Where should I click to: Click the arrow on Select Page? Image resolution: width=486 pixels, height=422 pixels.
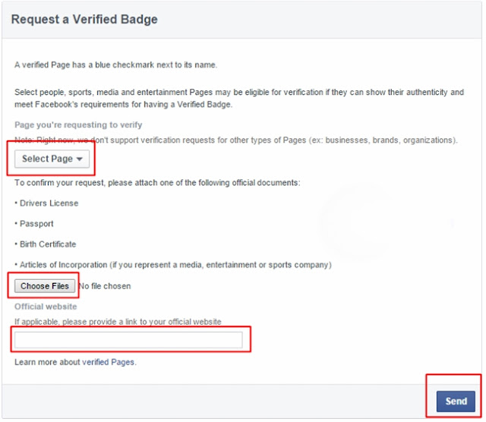tap(80, 159)
